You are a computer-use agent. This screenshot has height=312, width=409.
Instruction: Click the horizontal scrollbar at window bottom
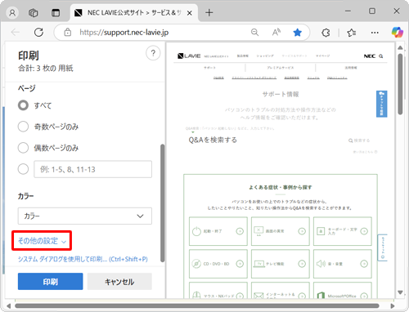(197, 305)
